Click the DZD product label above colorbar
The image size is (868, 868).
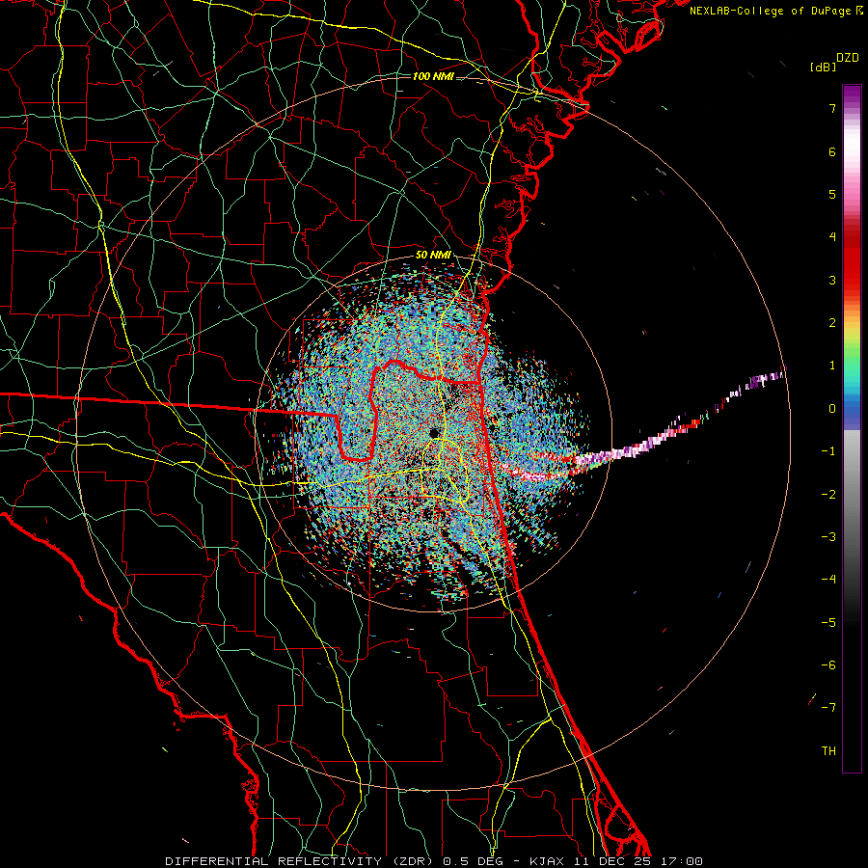pyautogui.click(x=848, y=58)
